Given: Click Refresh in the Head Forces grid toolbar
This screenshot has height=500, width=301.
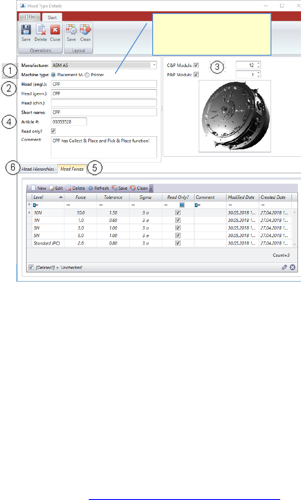Looking at the screenshot, I should [98, 188].
